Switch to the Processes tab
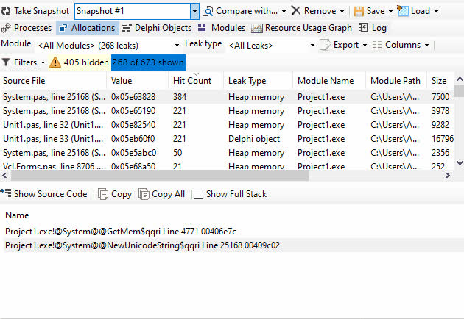The width and height of the screenshot is (464, 319). click(x=27, y=28)
